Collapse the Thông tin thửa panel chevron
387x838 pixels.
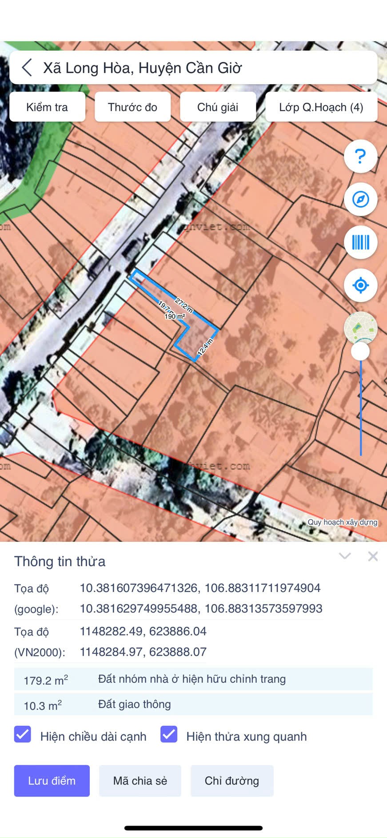pos(345,556)
